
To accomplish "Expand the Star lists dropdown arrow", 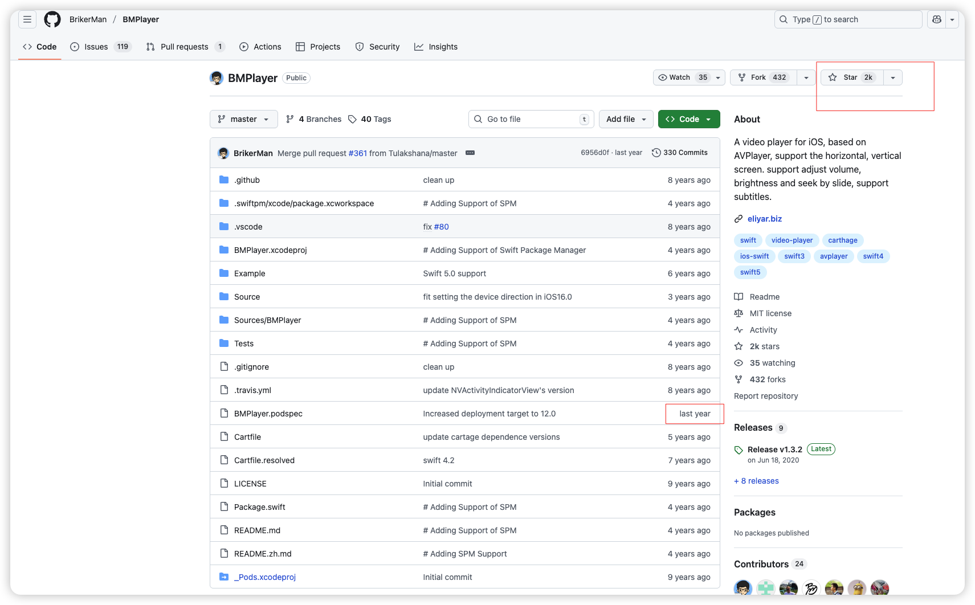I will [x=893, y=77].
